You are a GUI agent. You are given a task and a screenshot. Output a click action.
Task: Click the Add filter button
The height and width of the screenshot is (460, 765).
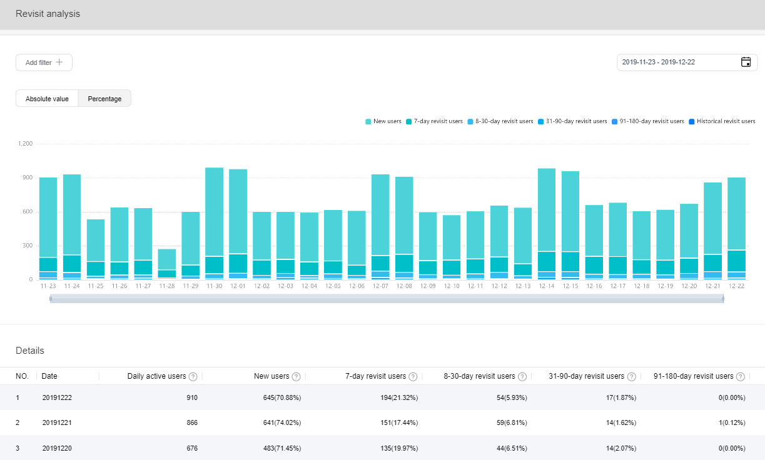(44, 62)
